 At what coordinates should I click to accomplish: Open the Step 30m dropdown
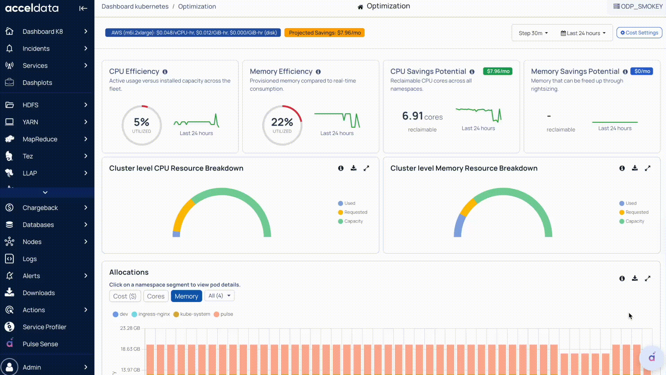tap(533, 33)
